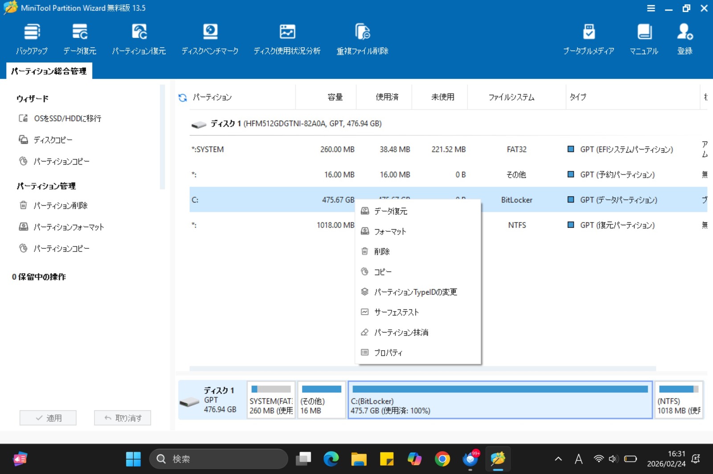Switch to パーティション総合管理 tab
The height and width of the screenshot is (474, 713).
[49, 71]
